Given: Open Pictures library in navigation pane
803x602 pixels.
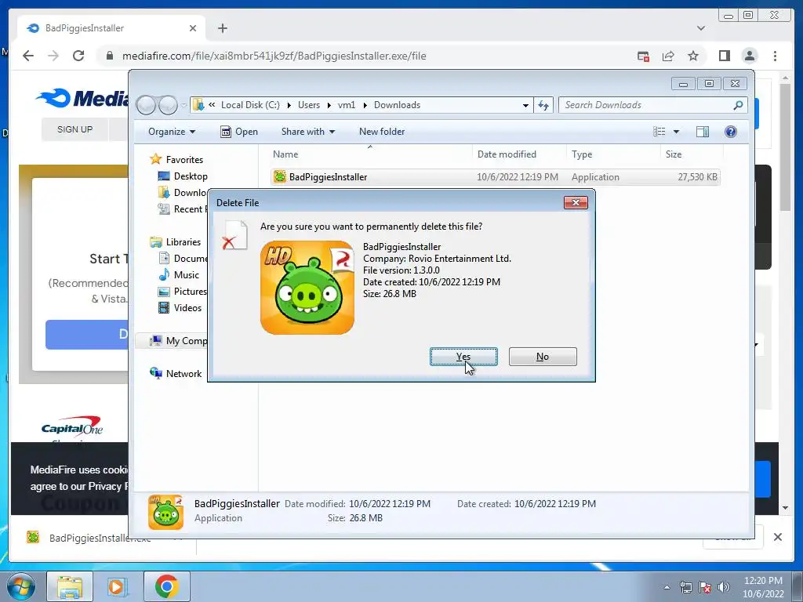Looking at the screenshot, I should pyautogui.click(x=182, y=292).
